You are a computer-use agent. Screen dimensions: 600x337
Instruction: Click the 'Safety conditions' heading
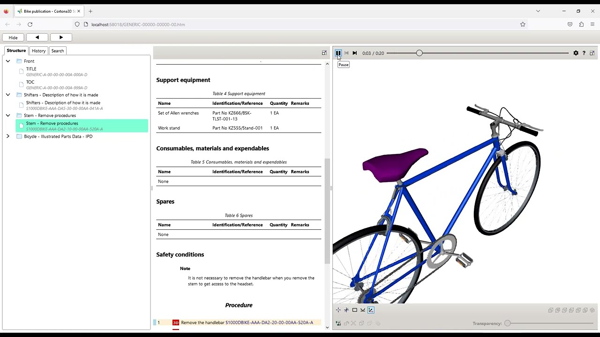(x=180, y=255)
